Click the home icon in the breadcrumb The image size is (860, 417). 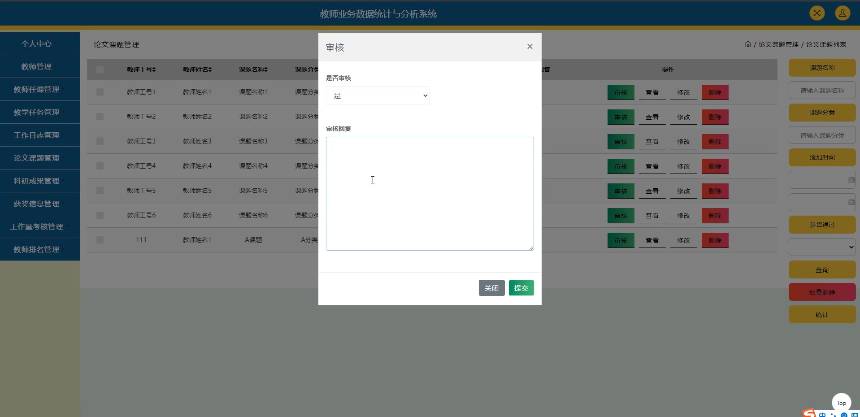tap(748, 44)
